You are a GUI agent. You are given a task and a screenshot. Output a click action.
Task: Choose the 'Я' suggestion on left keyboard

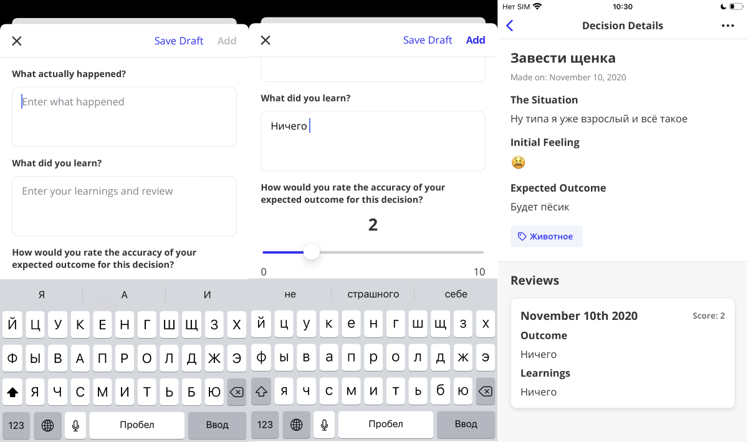click(x=42, y=295)
